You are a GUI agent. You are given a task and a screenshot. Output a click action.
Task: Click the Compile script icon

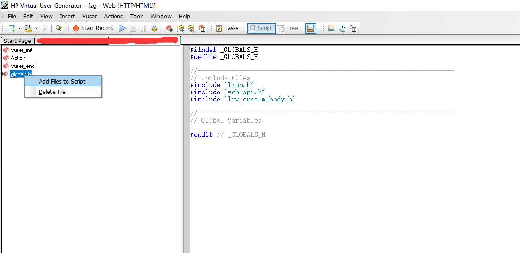click(x=155, y=28)
